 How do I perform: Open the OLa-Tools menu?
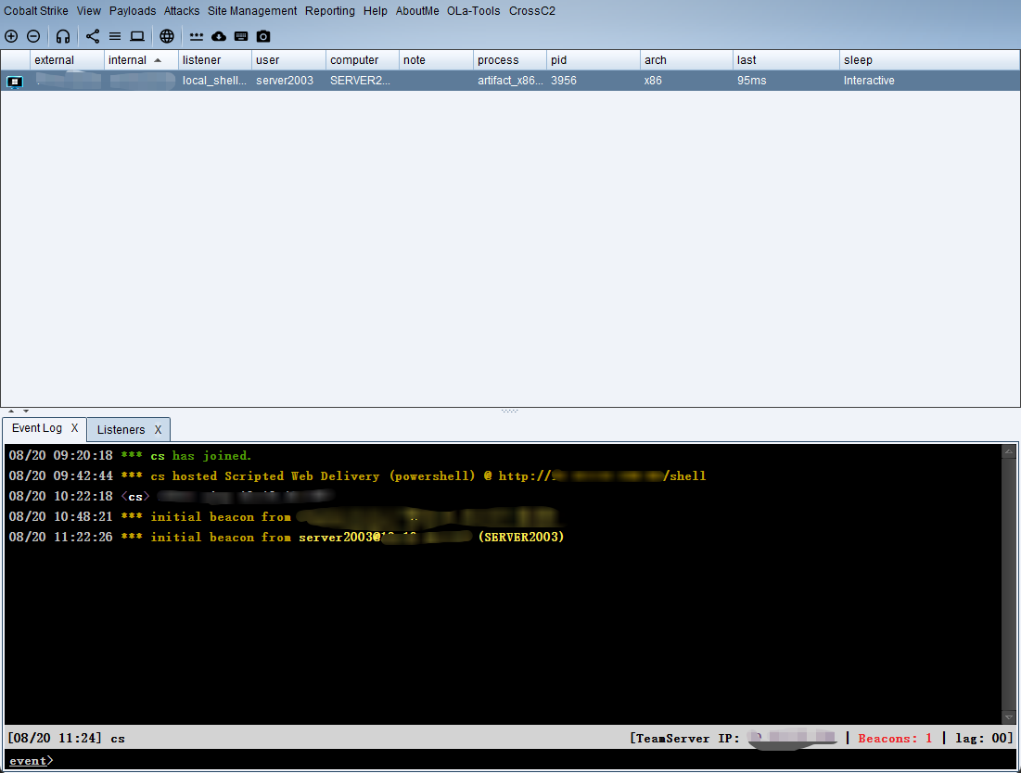[x=473, y=11]
